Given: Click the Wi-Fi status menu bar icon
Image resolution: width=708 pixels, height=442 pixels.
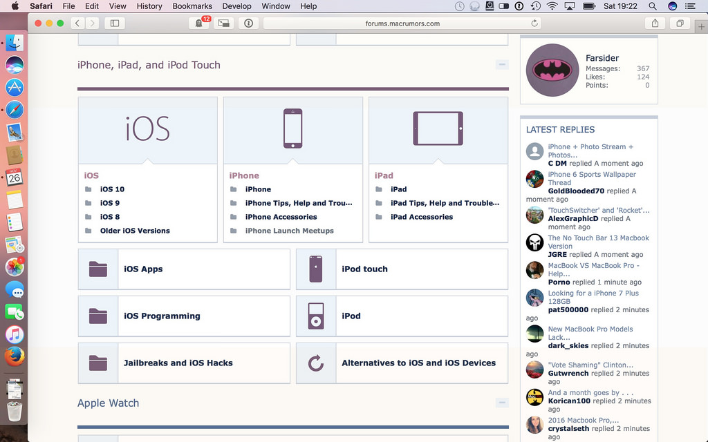Looking at the screenshot, I should point(552,6).
